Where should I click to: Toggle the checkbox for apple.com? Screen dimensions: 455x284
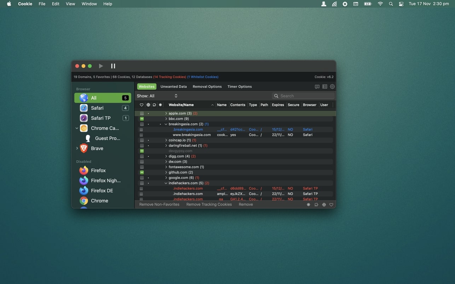(142, 113)
